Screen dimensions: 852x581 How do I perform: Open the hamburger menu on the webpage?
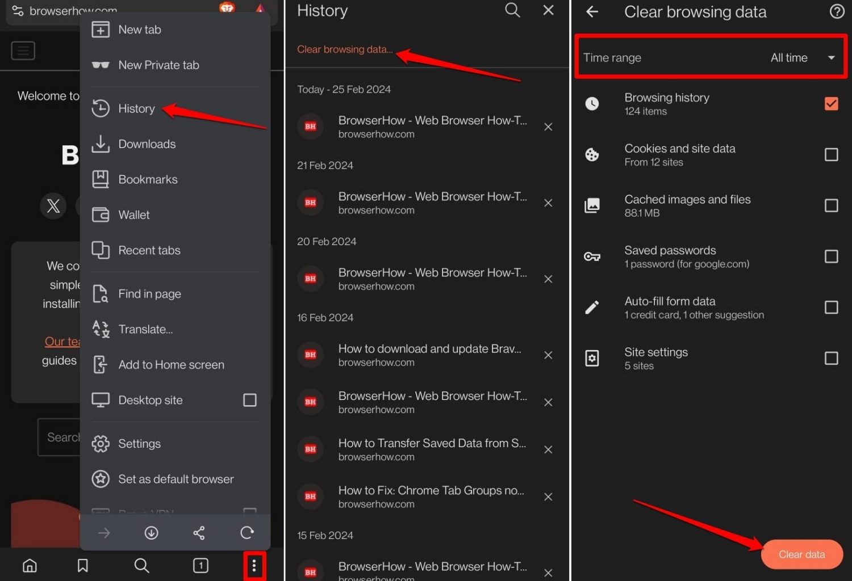tap(23, 50)
